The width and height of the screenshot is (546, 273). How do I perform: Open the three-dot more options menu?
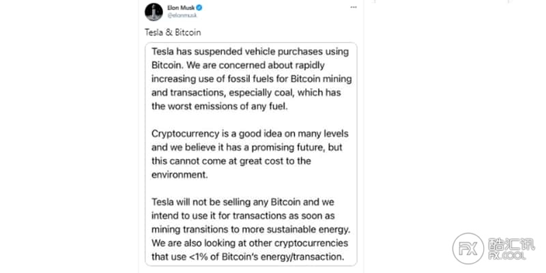(x=354, y=8)
